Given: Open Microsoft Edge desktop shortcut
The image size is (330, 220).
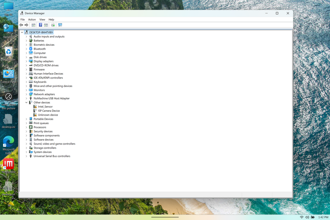Looking at the screenshot, I should (x=8, y=142).
